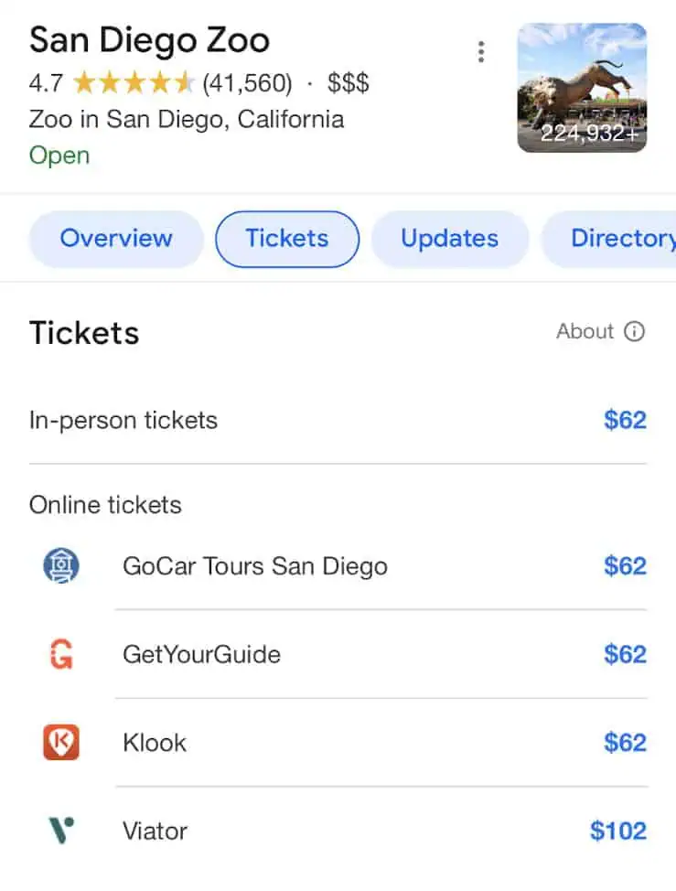The height and width of the screenshot is (891, 676).
Task: Choose the Klook ticket offer
Action: 155,742
